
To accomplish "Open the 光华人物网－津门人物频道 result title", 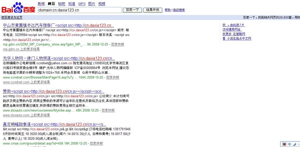I will (59, 58).
